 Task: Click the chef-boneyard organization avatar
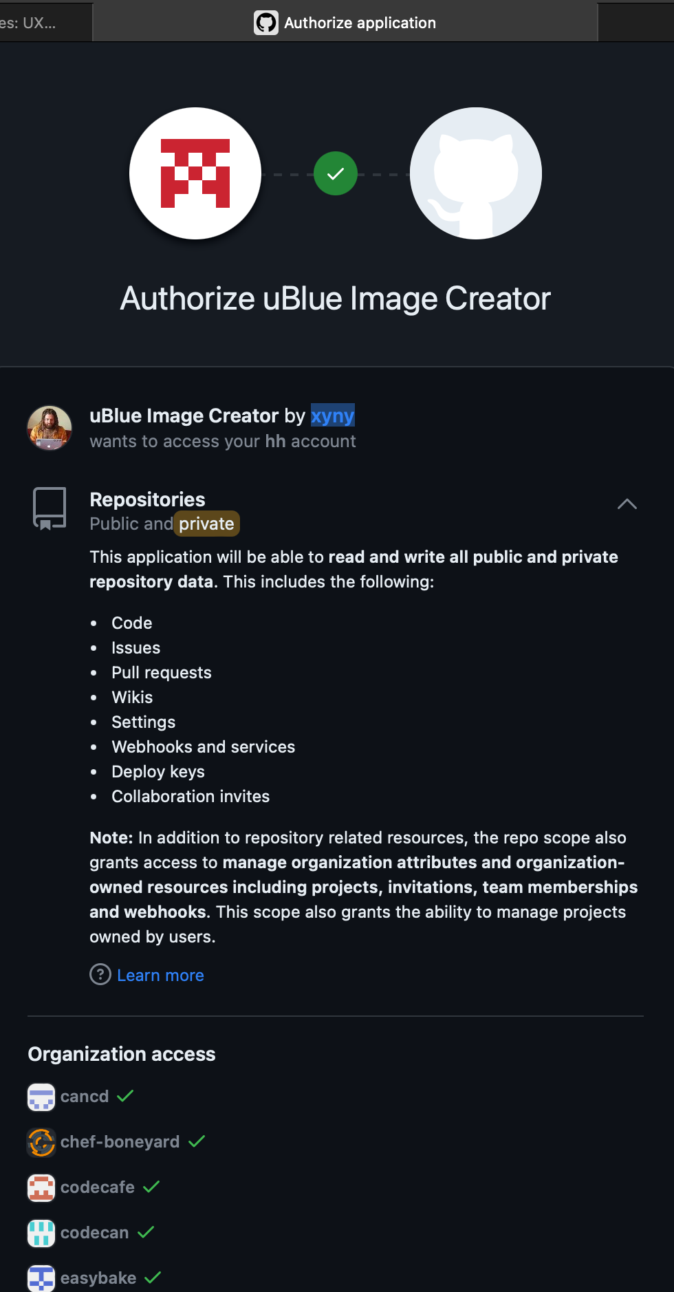coord(41,1142)
